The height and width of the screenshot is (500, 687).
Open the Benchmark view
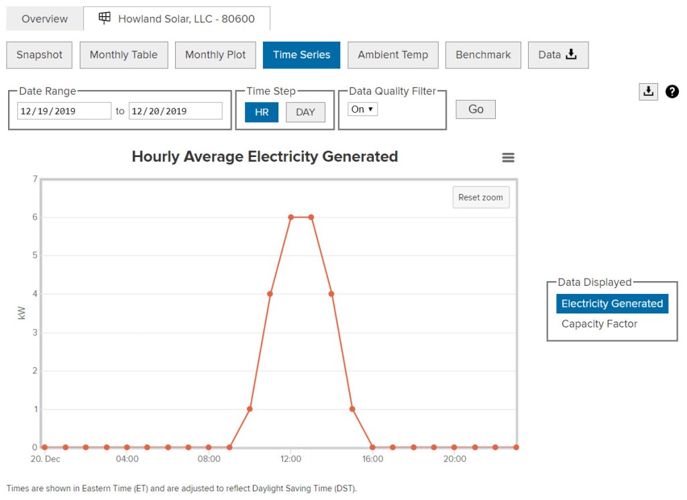483,55
